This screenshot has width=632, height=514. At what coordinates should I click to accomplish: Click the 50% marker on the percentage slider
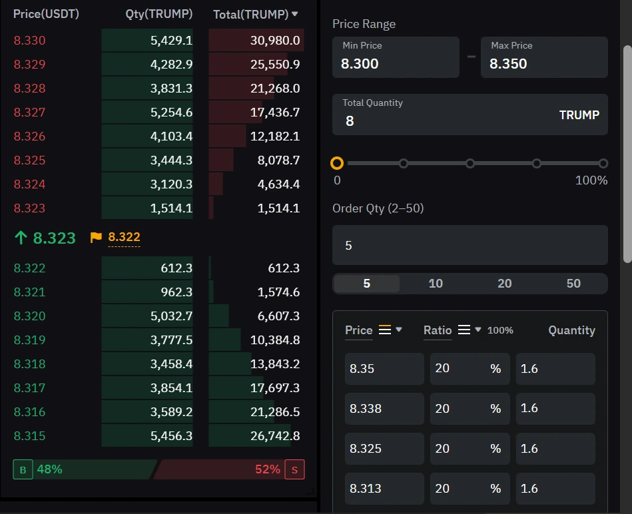470,163
